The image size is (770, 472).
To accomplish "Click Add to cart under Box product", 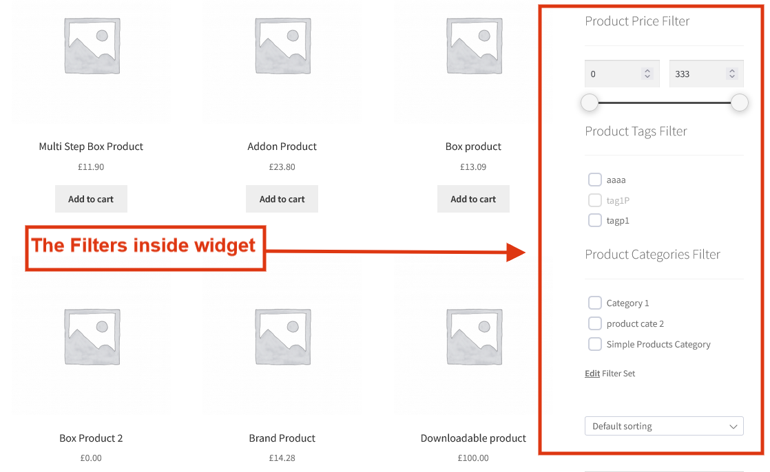I will click(x=473, y=199).
